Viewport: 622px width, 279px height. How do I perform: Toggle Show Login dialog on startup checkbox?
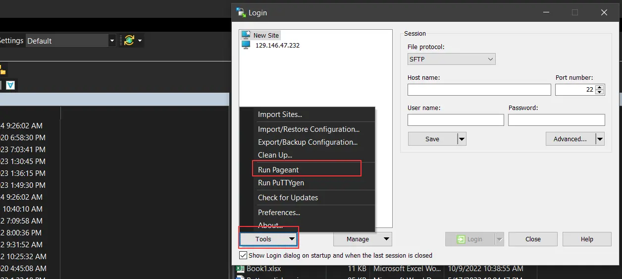click(x=243, y=256)
